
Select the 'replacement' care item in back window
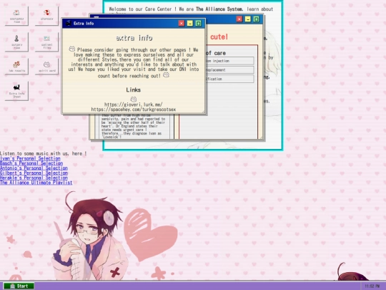tap(229, 69)
